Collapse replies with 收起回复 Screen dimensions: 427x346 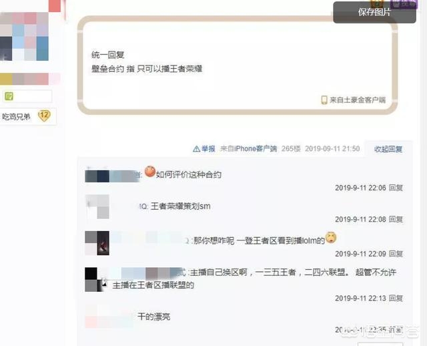(x=388, y=149)
